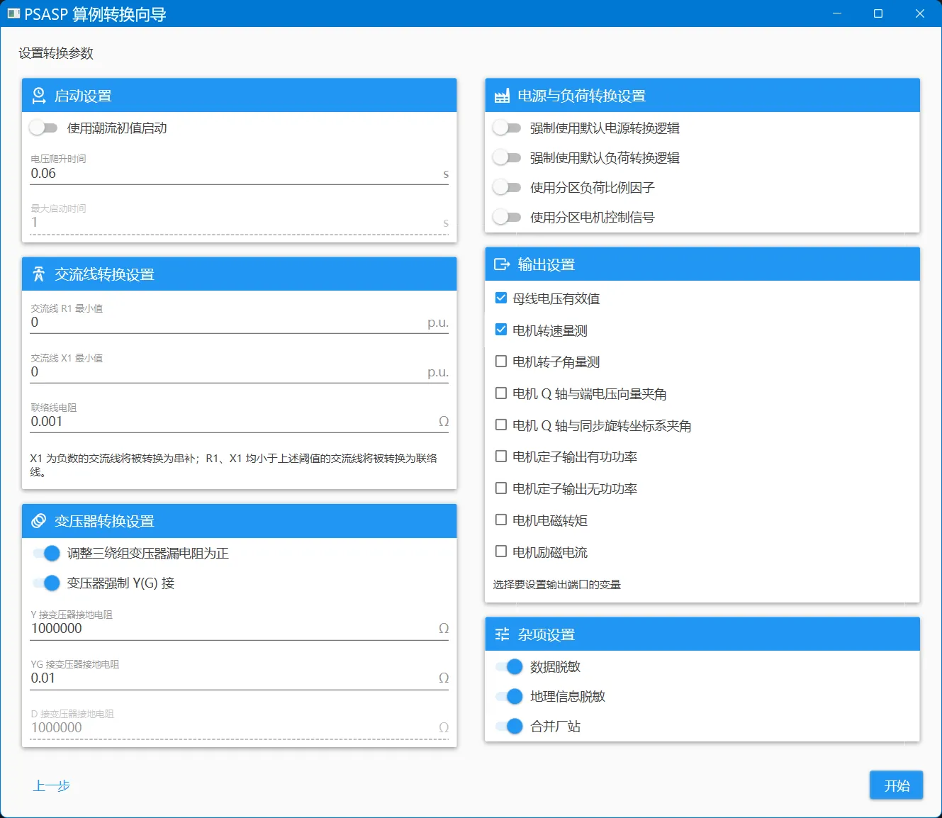942x818 pixels.
Task: Click the 变压器转换设置 header icon
Action: (39, 521)
